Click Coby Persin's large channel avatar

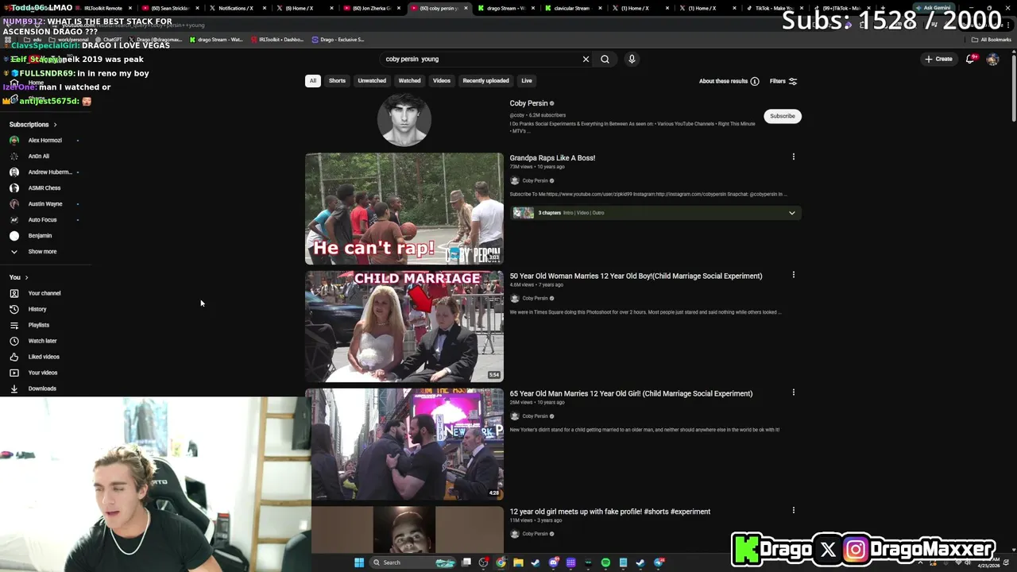[404, 120]
